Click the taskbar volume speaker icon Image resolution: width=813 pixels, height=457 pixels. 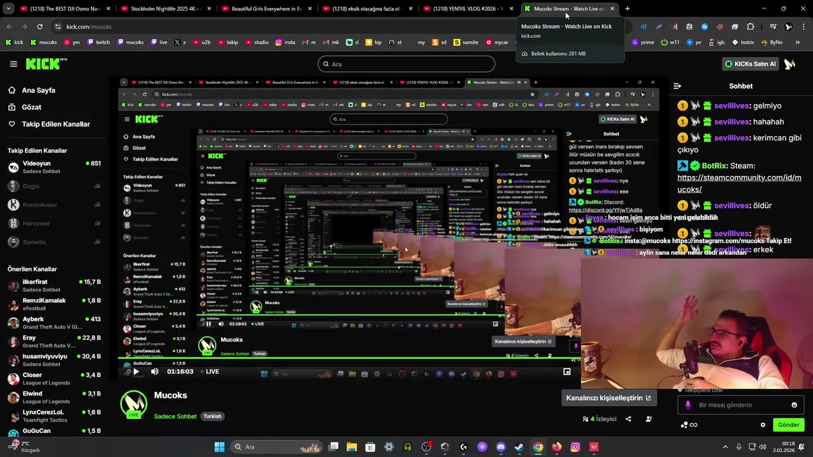762,447
